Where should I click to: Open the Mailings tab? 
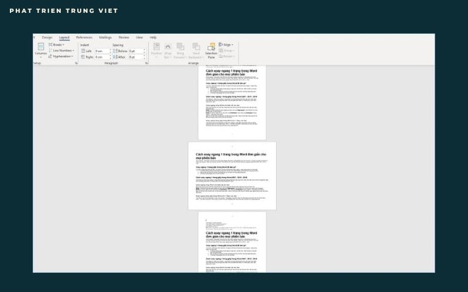[x=105, y=37]
